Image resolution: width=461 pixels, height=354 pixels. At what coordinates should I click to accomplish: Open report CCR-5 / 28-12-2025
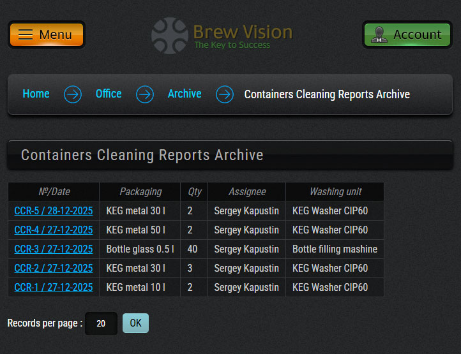[54, 210]
